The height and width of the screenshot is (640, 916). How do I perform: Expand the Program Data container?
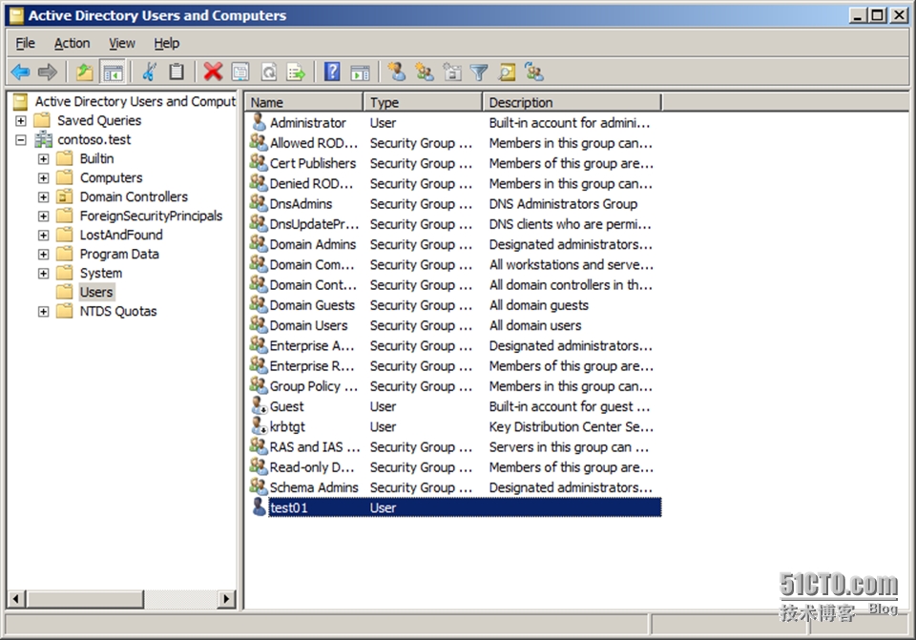(43, 255)
